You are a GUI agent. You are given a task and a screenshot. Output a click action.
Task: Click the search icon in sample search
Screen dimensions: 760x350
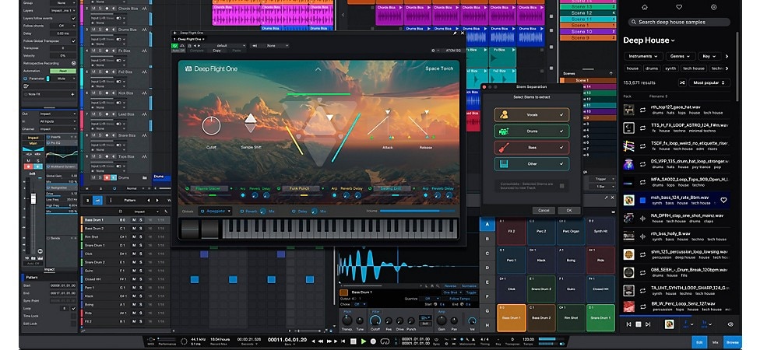(634, 22)
